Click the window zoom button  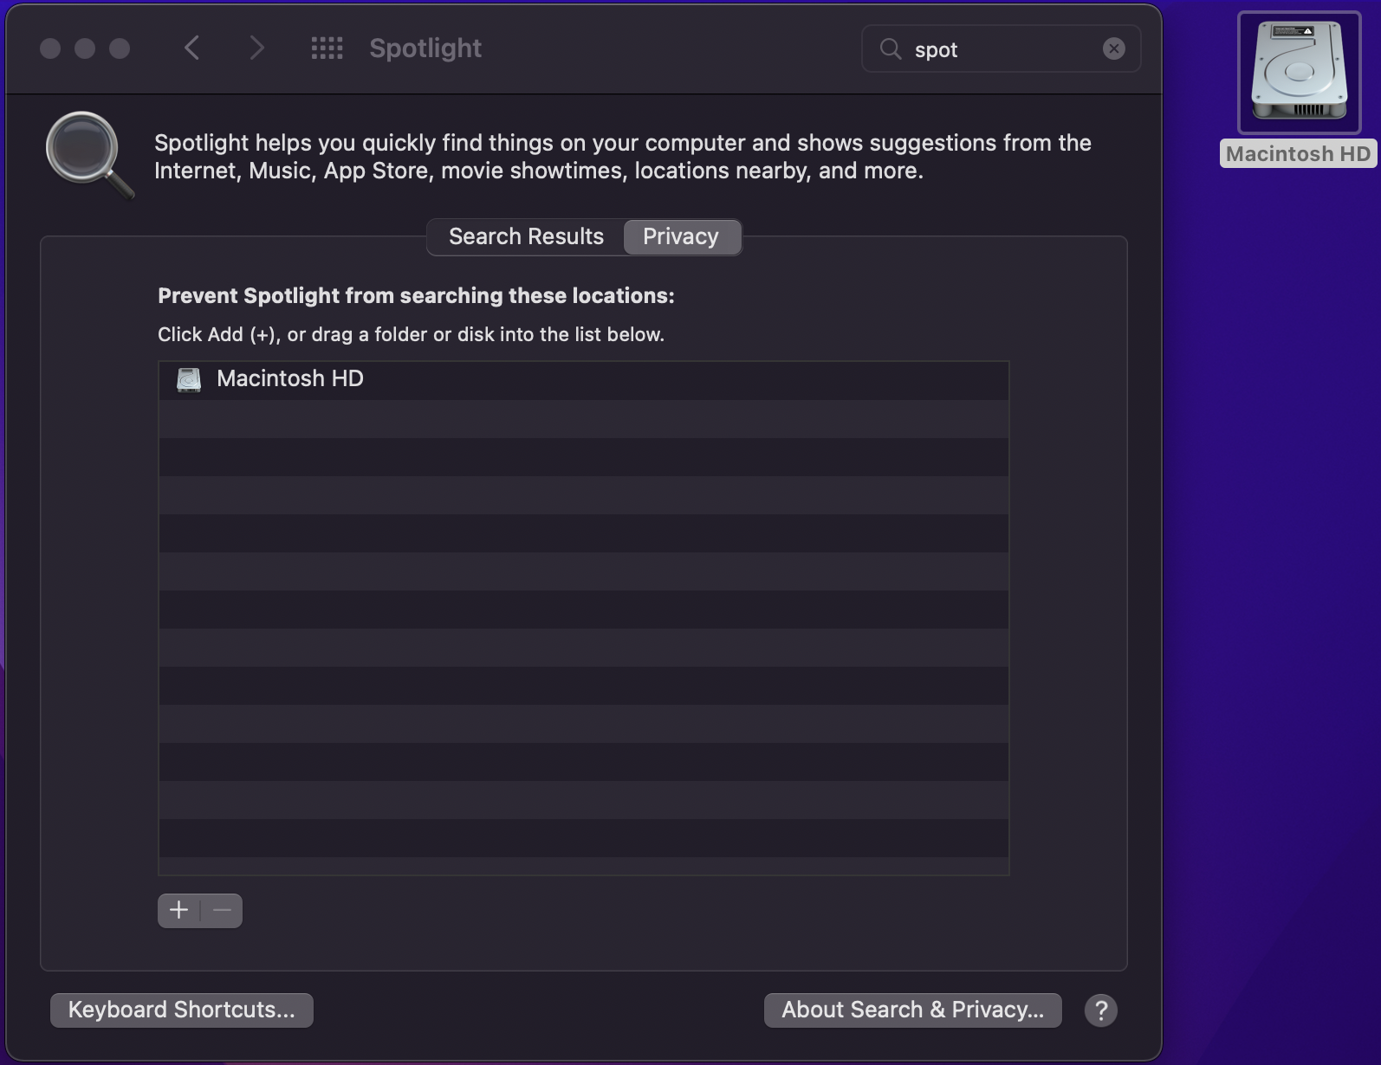tap(120, 48)
